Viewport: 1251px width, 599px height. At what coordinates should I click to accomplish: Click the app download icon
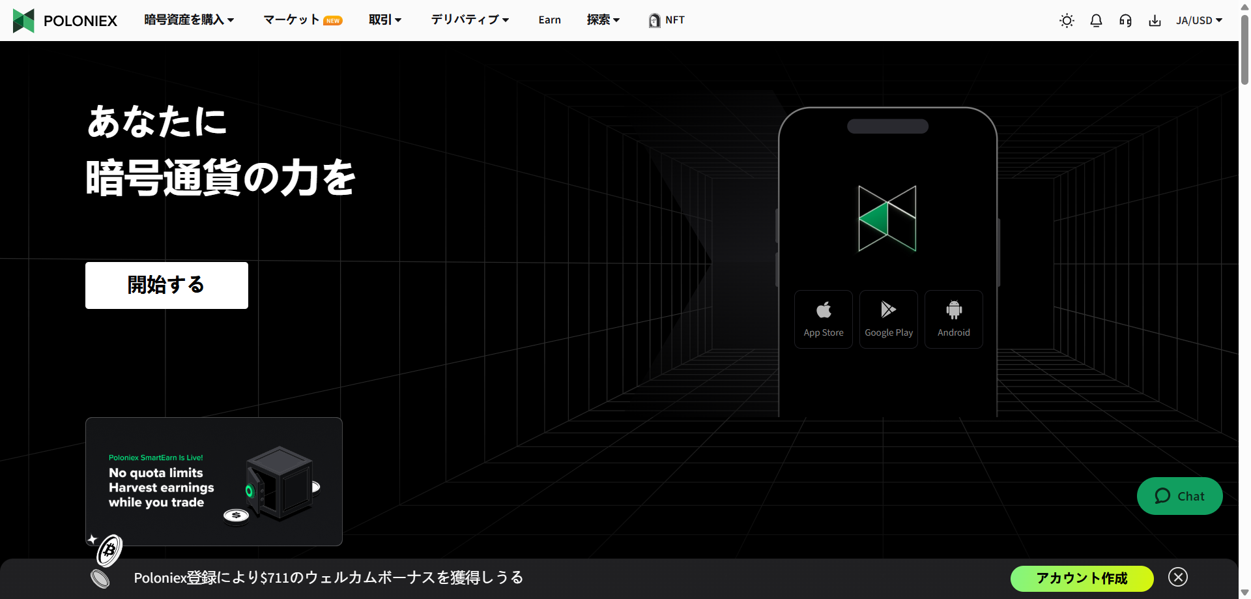[1155, 20]
